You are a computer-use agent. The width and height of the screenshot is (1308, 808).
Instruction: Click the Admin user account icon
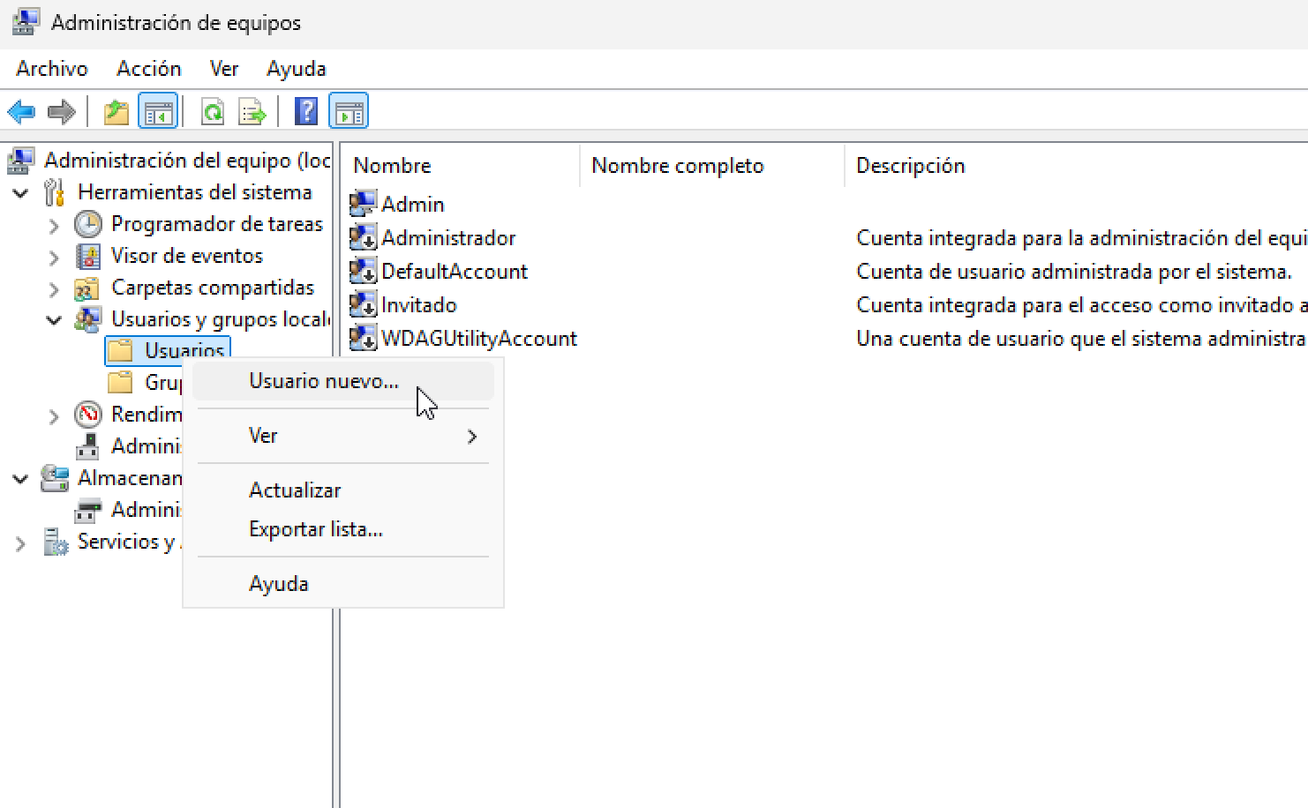[x=363, y=204]
